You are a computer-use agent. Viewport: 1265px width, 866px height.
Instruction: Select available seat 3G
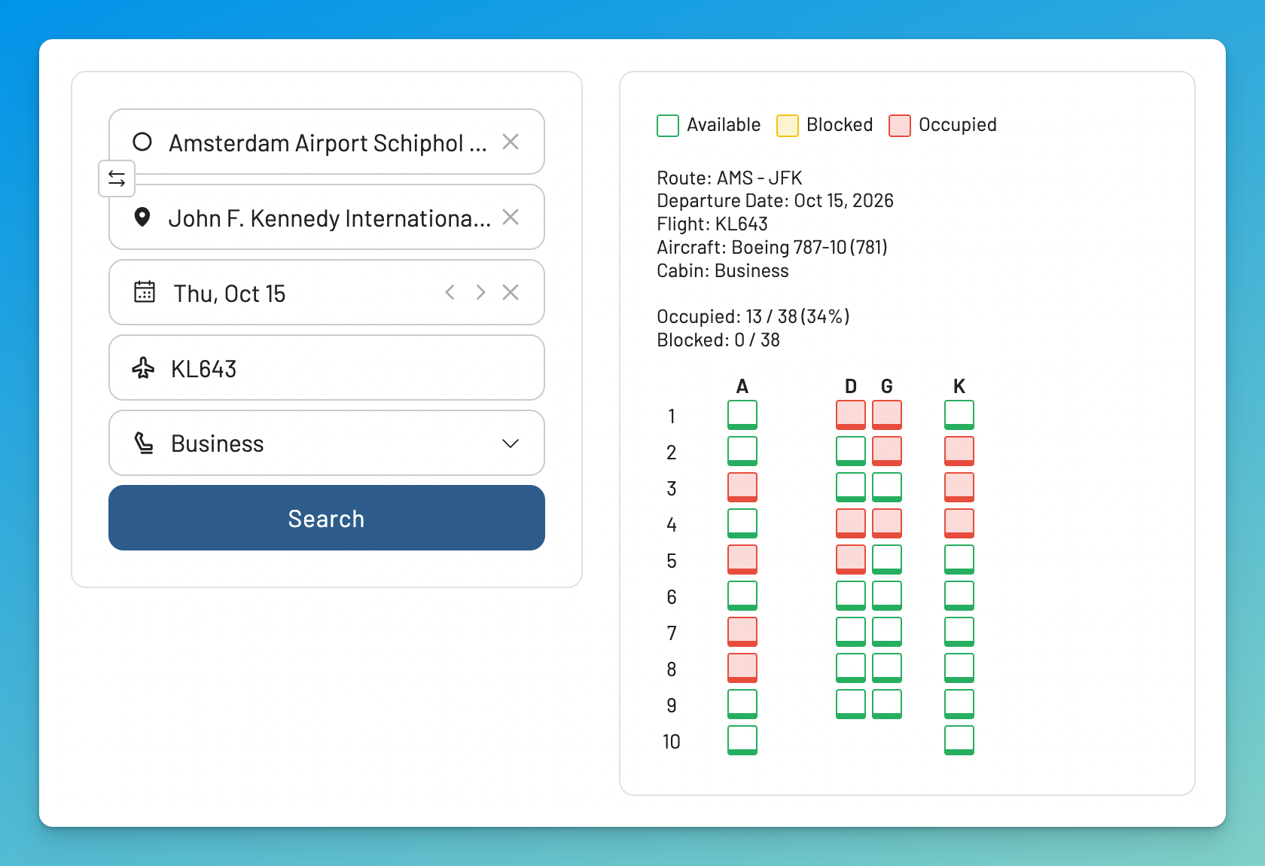pos(887,487)
